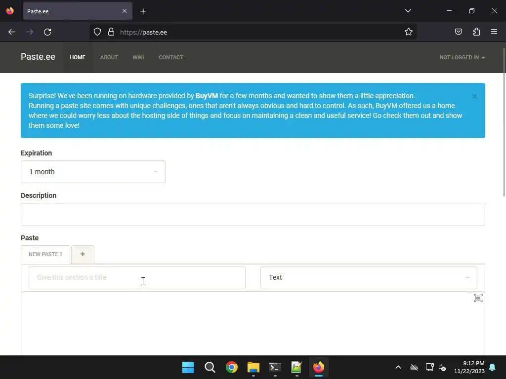Open the Expiration dropdown showing 1 month

(93, 172)
